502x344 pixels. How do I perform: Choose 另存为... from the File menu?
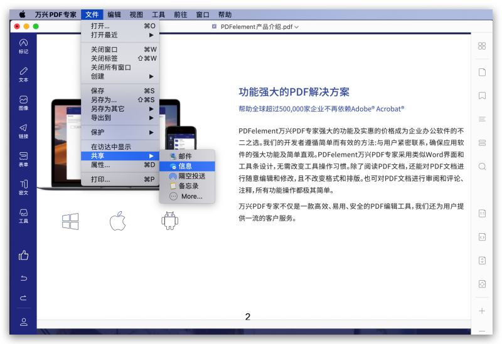click(119, 100)
